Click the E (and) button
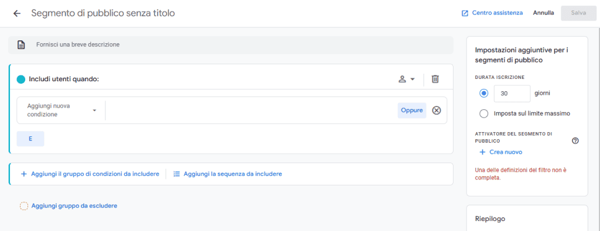Screen dimensions: 600x231 (30, 139)
